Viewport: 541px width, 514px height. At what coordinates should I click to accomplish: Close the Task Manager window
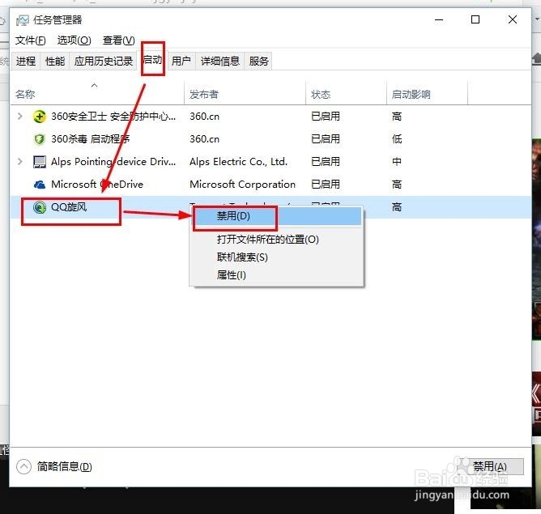click(x=513, y=19)
